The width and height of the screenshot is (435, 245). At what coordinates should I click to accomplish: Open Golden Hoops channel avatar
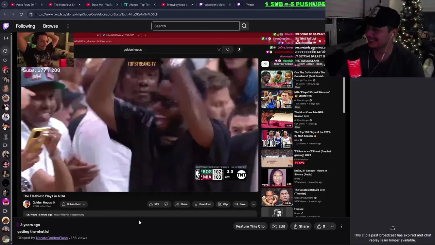tap(27, 204)
